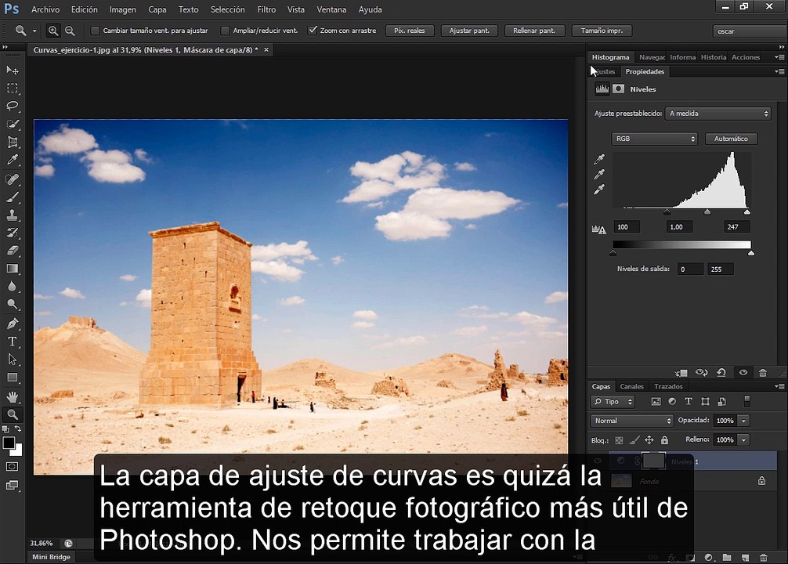
Task: Open the Filtro menu
Action: 266,9
